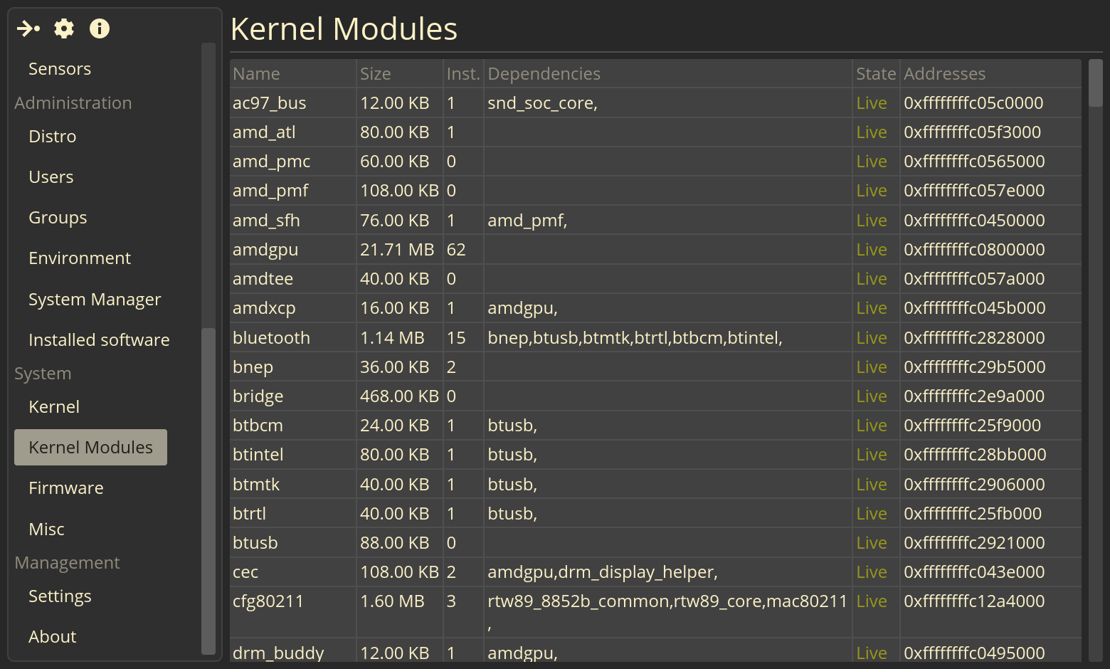Click the snd_soc_core dependency text

click(542, 103)
